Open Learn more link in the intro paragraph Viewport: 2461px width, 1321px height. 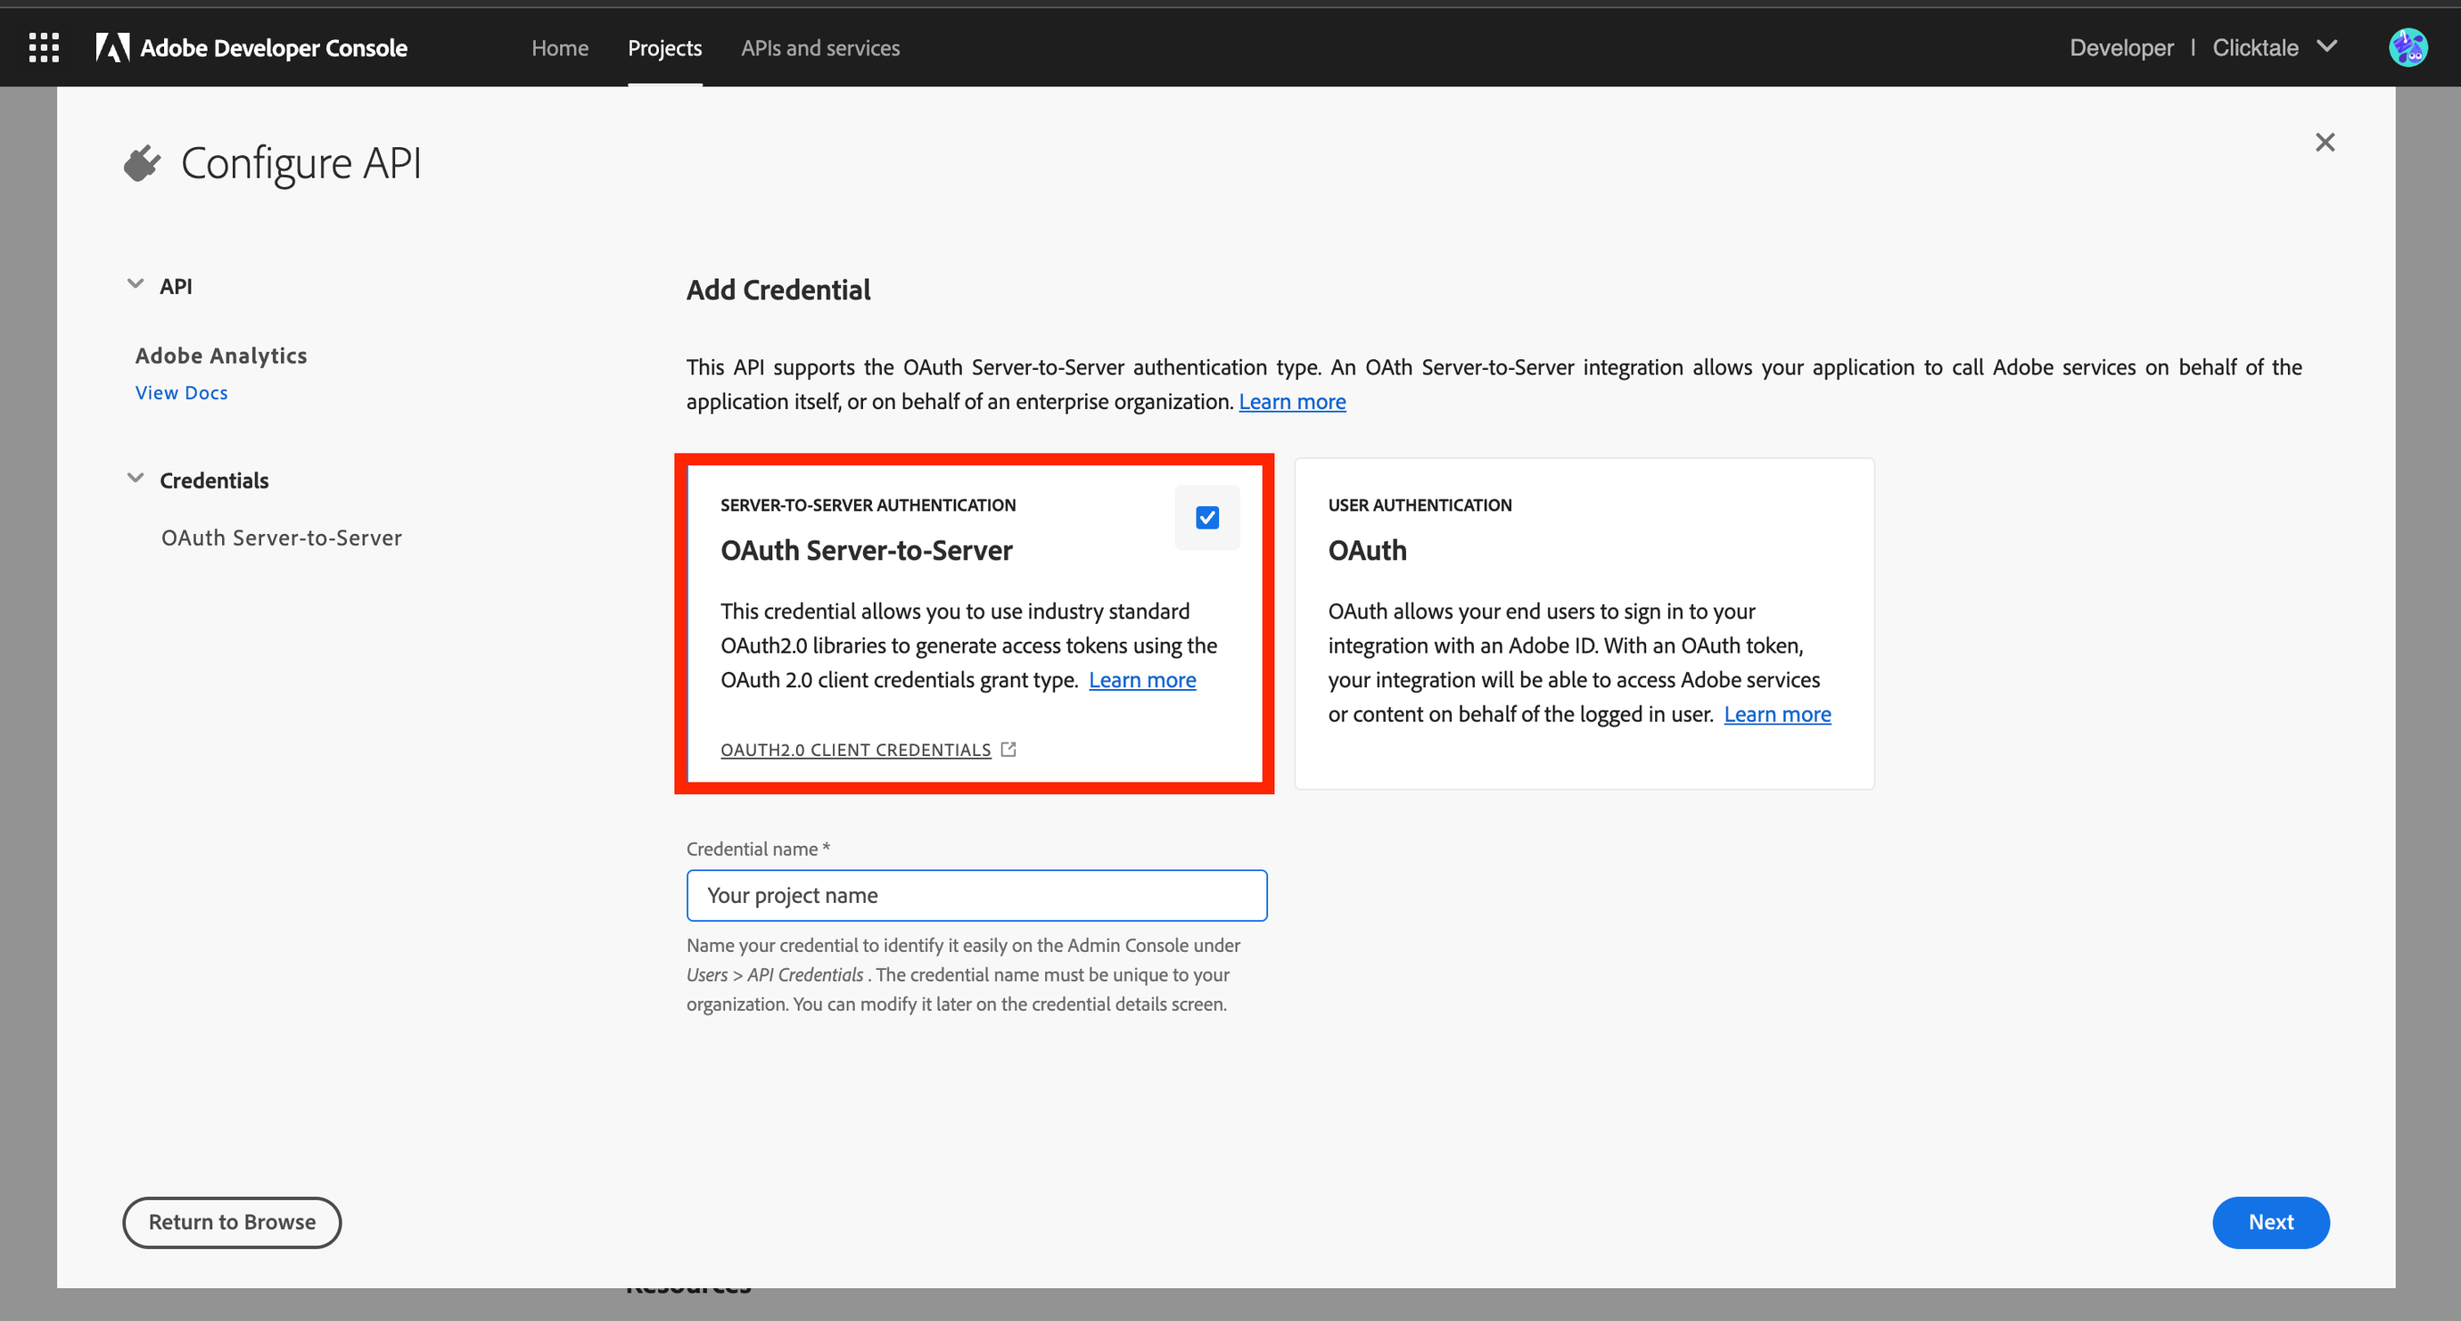[1292, 402]
